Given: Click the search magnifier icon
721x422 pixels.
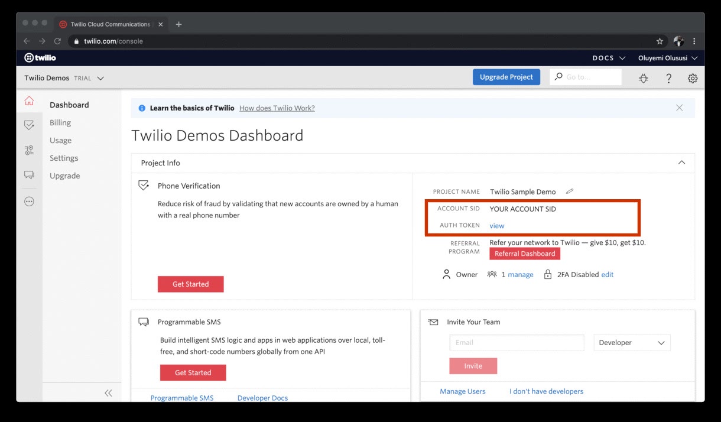Looking at the screenshot, I should pos(558,77).
